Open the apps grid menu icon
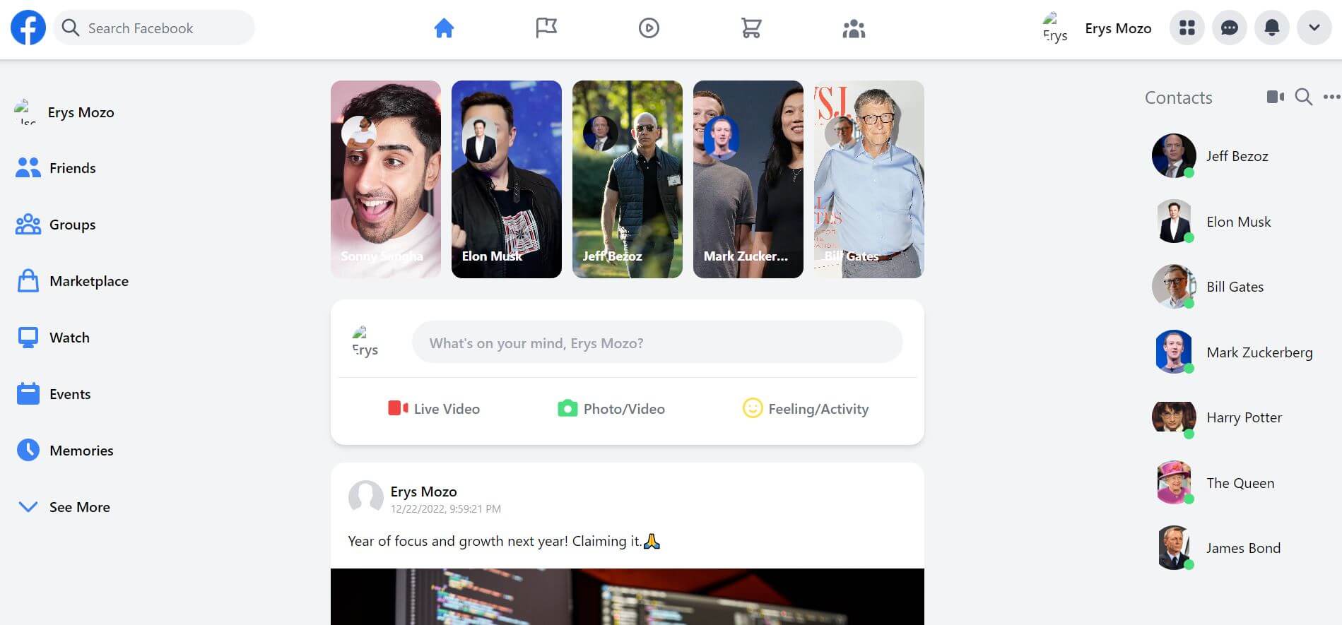 pyautogui.click(x=1187, y=28)
